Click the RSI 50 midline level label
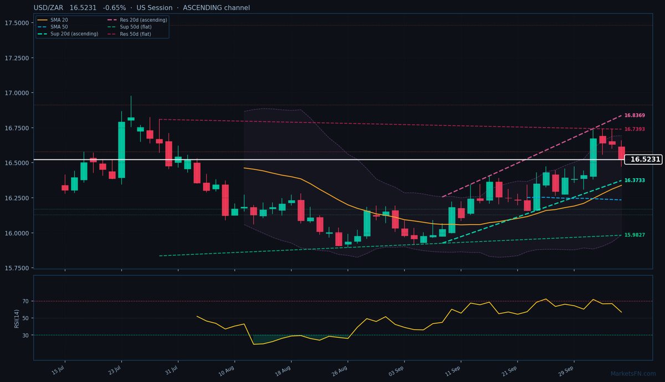Image resolution: width=665 pixels, height=382 pixels. 25,318
